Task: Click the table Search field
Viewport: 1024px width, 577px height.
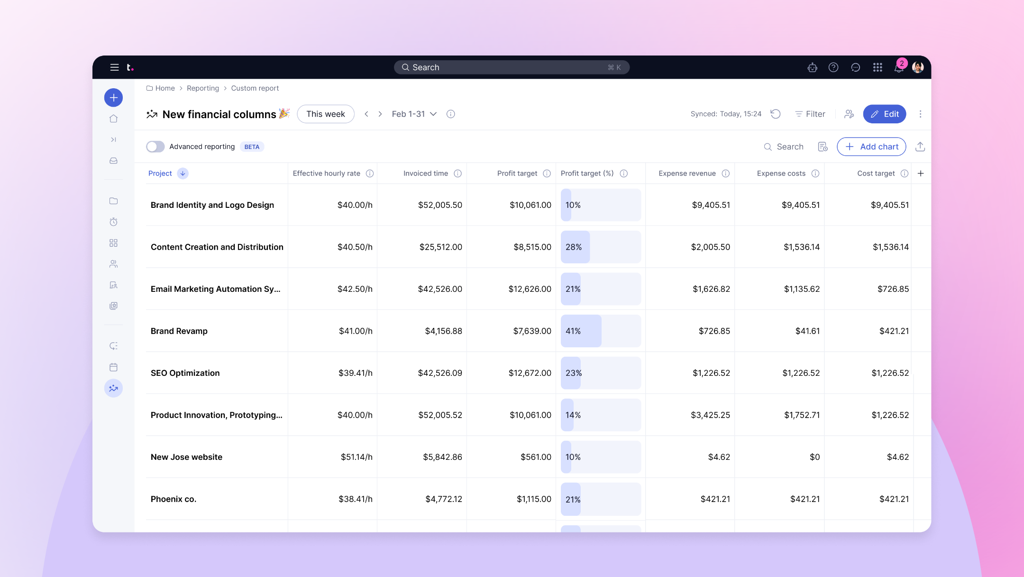Action: pyautogui.click(x=784, y=147)
